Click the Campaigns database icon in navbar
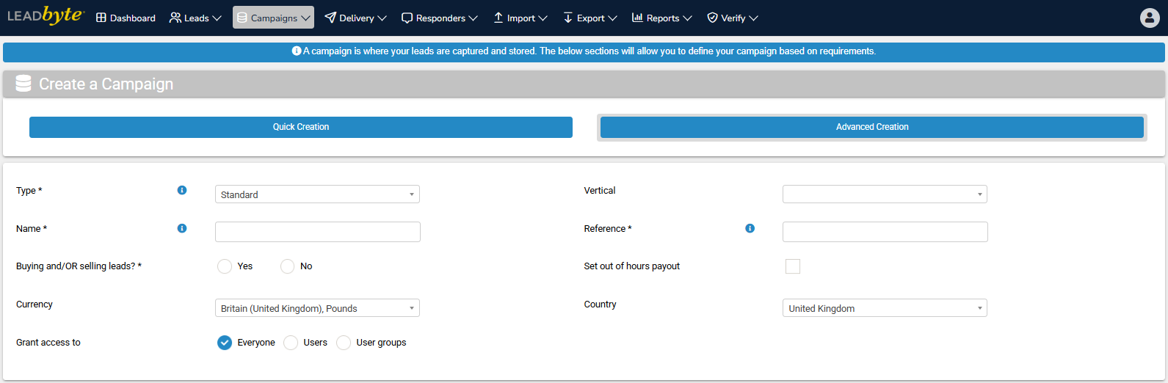Image resolution: width=1168 pixels, height=383 pixels. pyautogui.click(x=242, y=18)
